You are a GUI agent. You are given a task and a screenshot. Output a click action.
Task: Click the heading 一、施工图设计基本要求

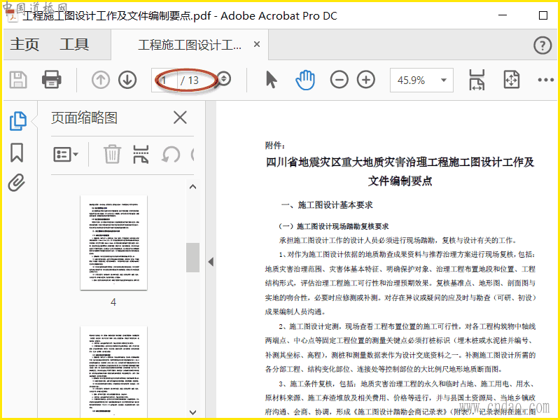(x=327, y=205)
